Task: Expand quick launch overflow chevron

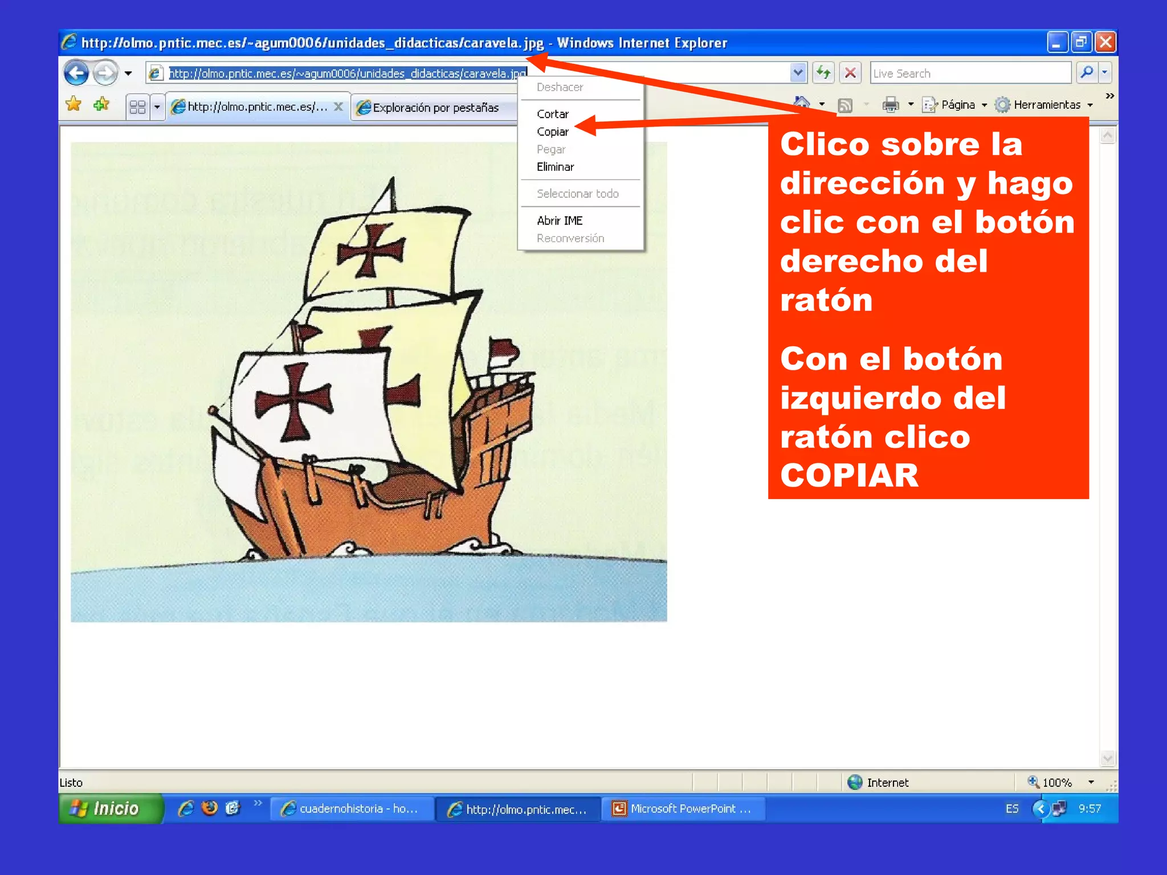Action: (258, 803)
